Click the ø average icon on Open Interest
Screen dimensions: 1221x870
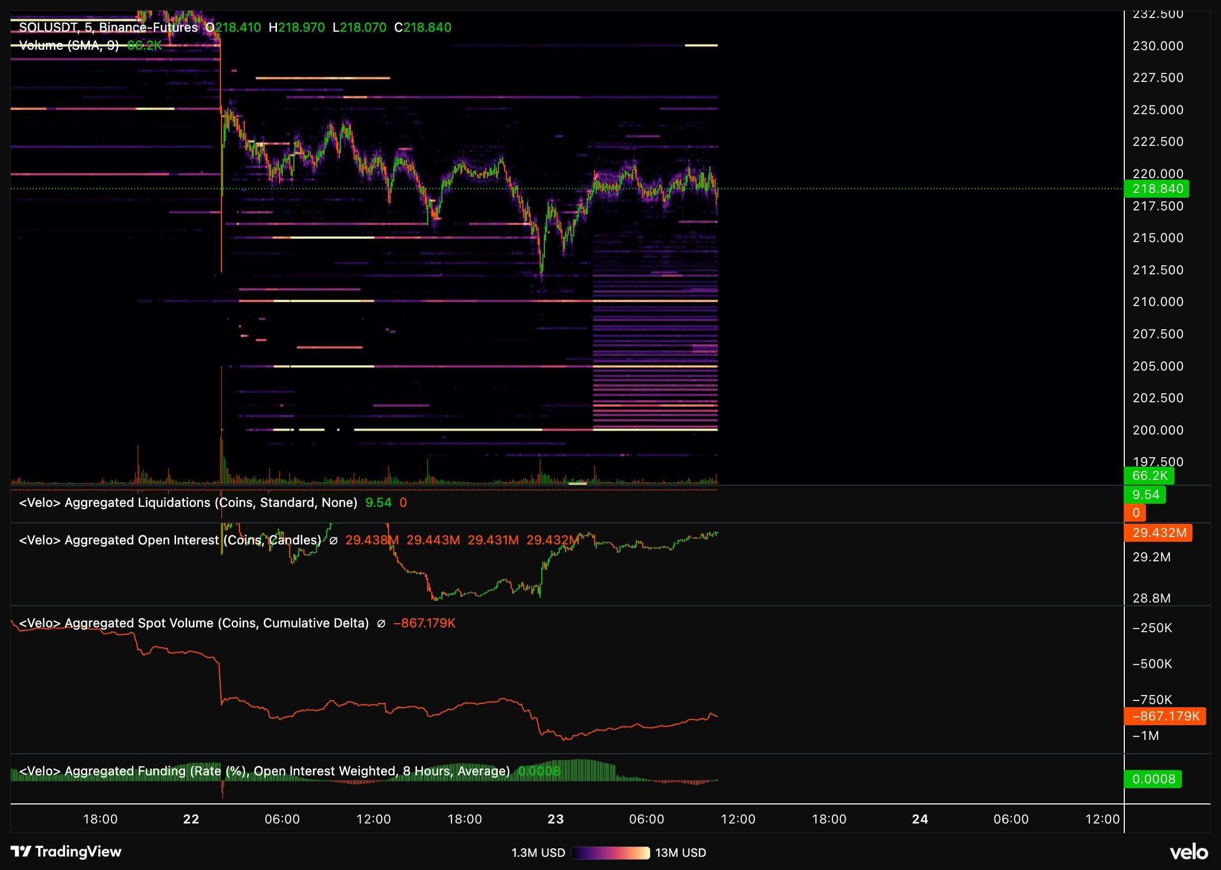[x=332, y=540]
